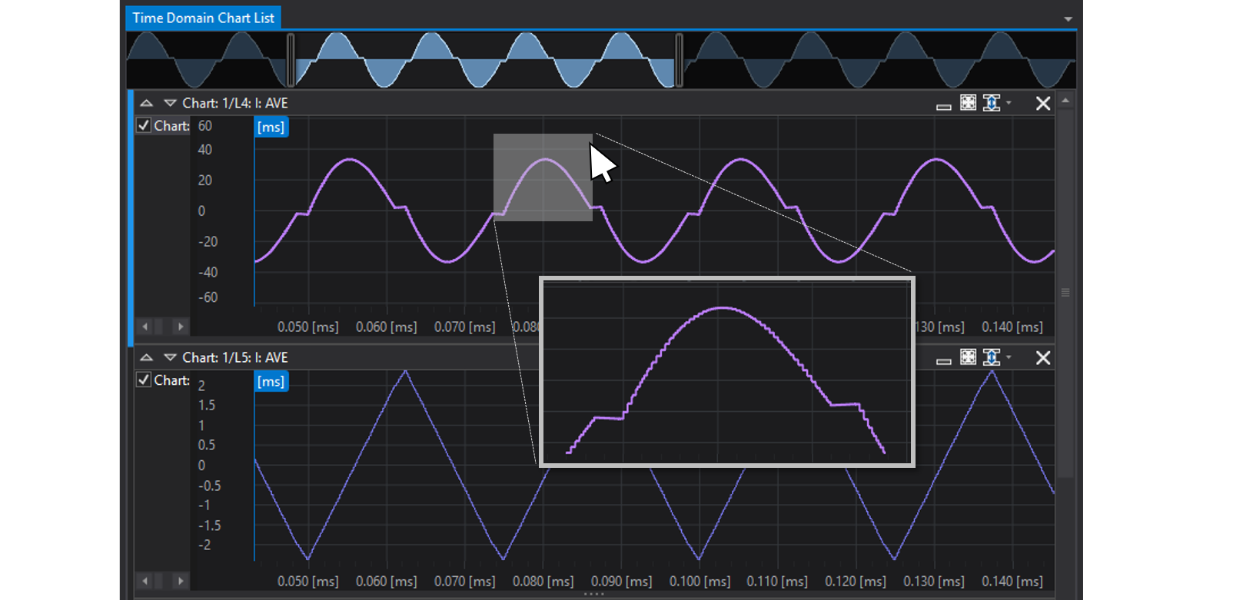Click the [ms] unit label on 1/L5 chart
This screenshot has height=600, width=1233.
tap(271, 381)
